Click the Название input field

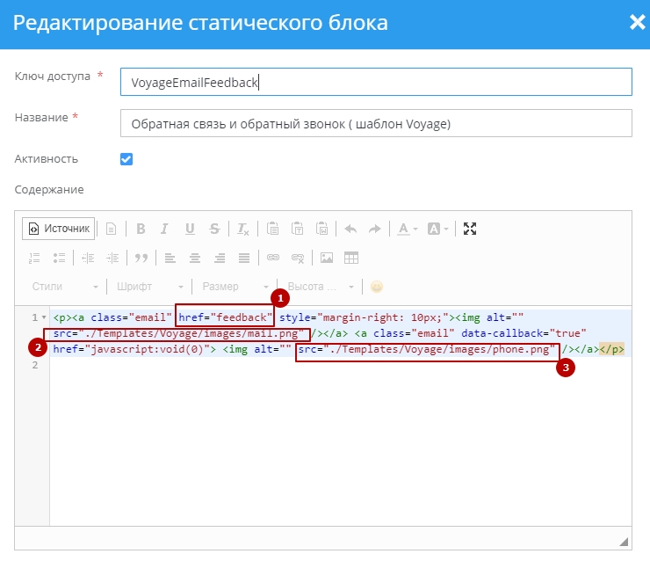(x=376, y=124)
